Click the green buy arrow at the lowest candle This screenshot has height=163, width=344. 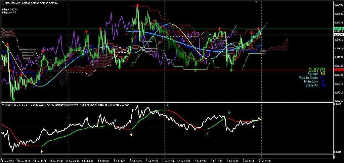[13, 99]
